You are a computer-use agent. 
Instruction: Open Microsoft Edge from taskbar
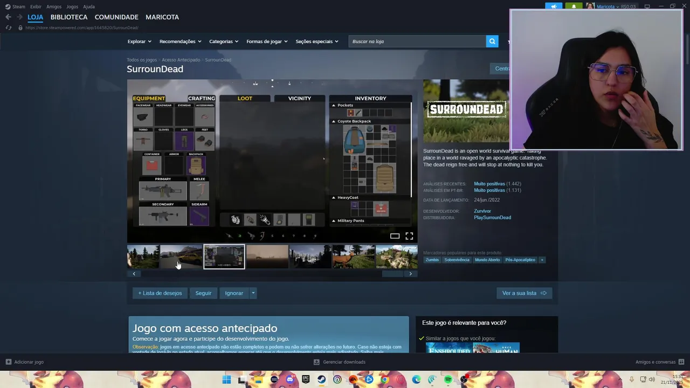tap(416, 380)
